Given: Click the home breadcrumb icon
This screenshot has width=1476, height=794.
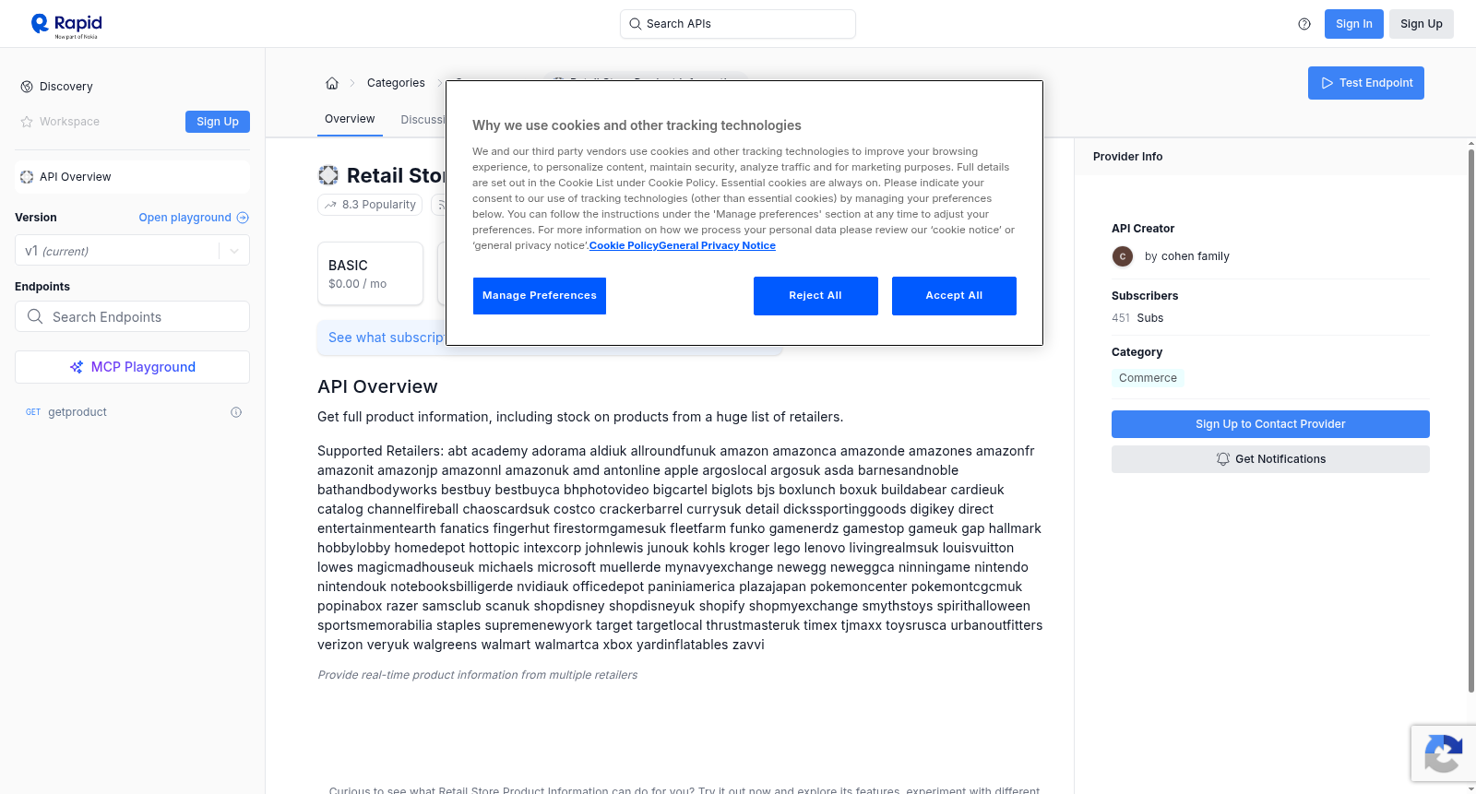Looking at the screenshot, I should coord(332,83).
